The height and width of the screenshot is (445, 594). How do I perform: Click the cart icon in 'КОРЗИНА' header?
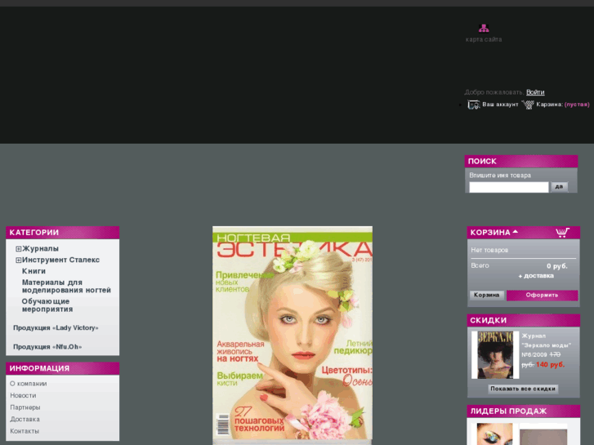(x=563, y=232)
